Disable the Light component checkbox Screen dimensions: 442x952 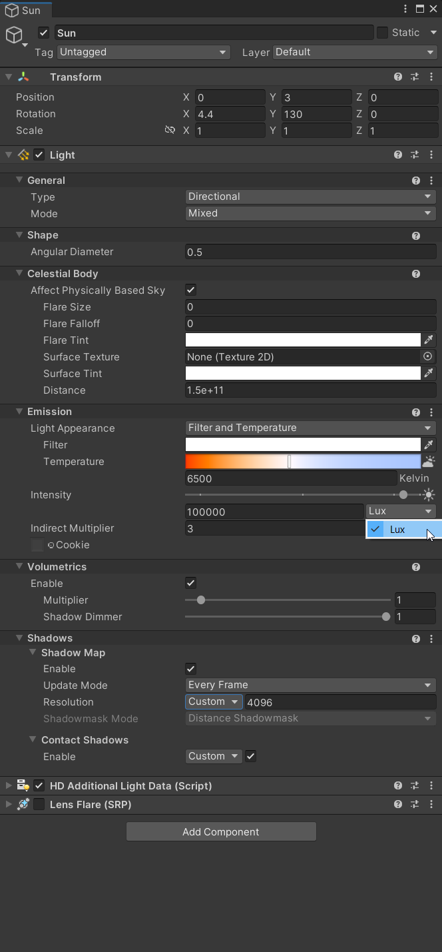point(39,155)
